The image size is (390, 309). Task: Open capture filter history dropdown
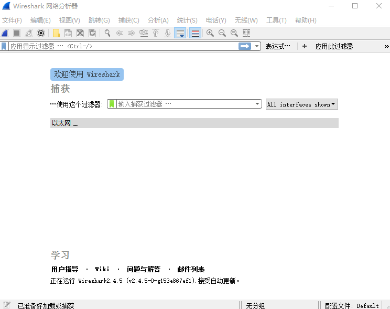[x=257, y=104]
